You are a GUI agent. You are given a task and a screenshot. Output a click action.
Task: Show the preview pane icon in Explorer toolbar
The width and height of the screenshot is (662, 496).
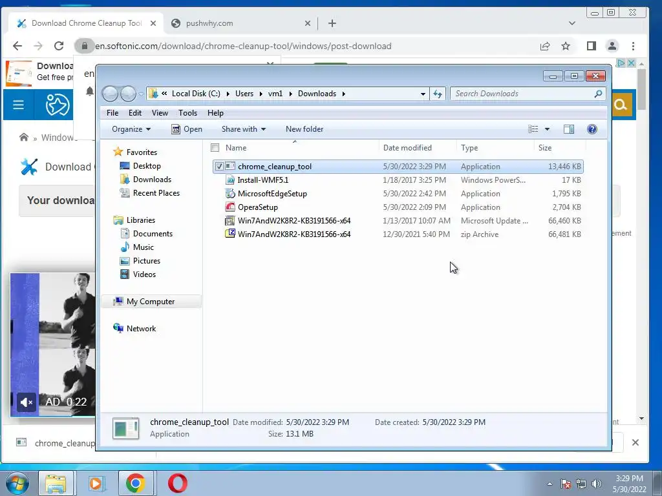point(569,129)
